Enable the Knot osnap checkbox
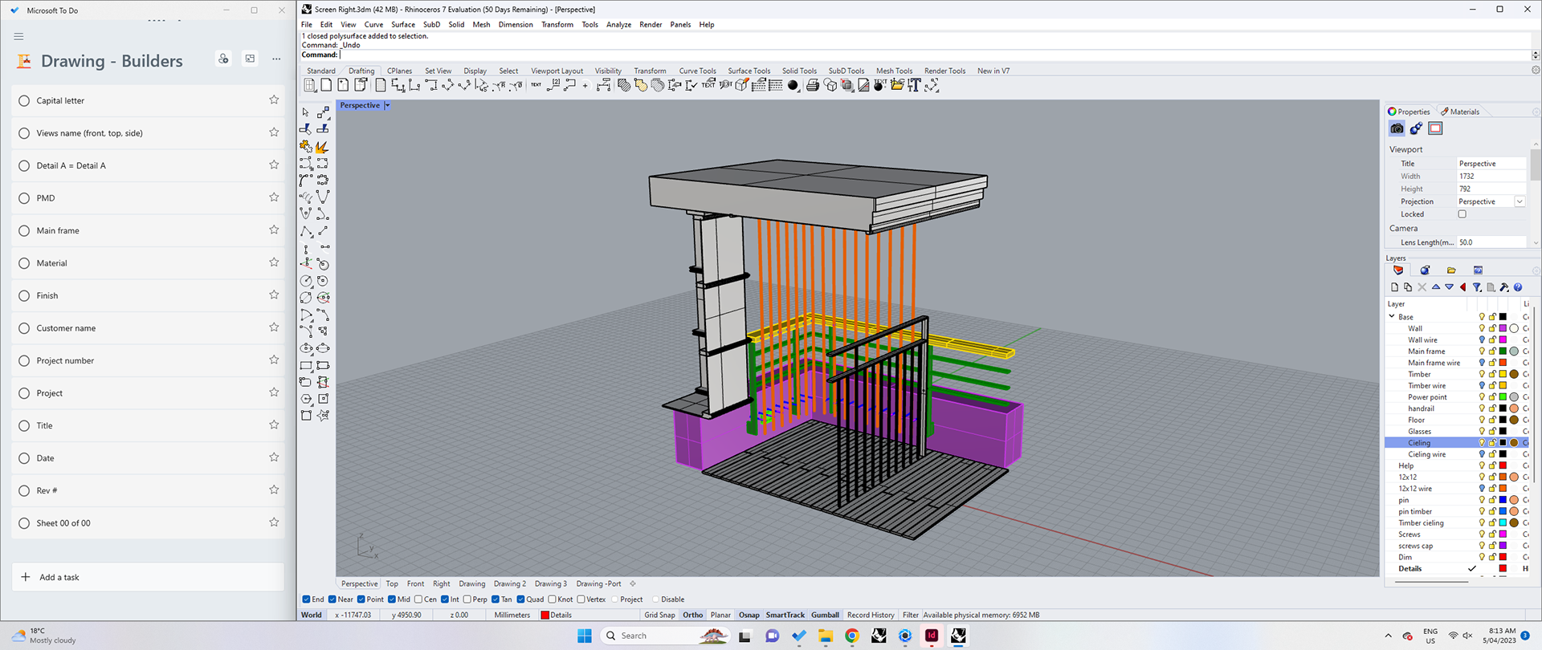This screenshot has height=650, width=1542. click(553, 599)
